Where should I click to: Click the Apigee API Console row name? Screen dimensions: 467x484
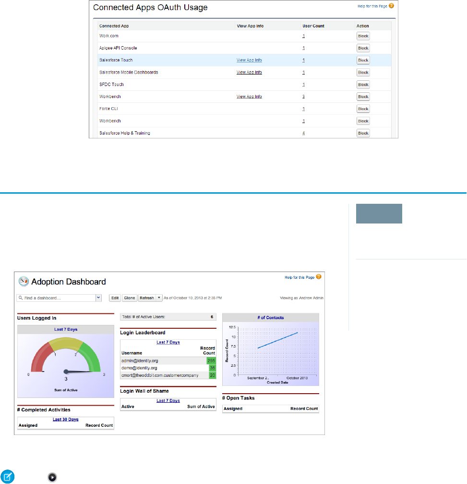(x=118, y=48)
